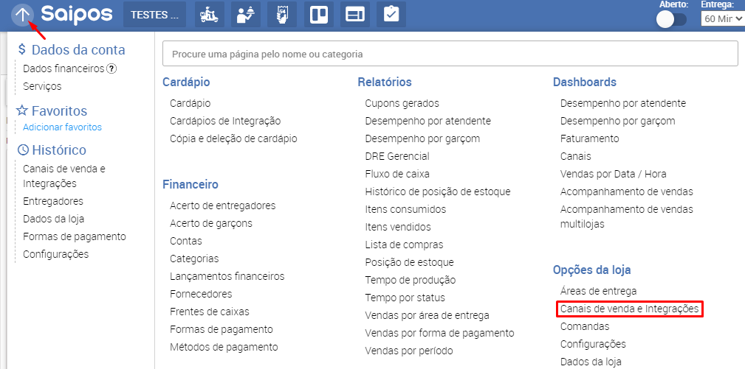Open the board layout icon in toolbar
This screenshot has width=745, height=369.
point(318,14)
